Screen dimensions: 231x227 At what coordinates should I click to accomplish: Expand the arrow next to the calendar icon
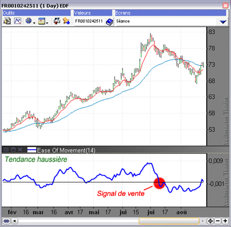point(47,23)
